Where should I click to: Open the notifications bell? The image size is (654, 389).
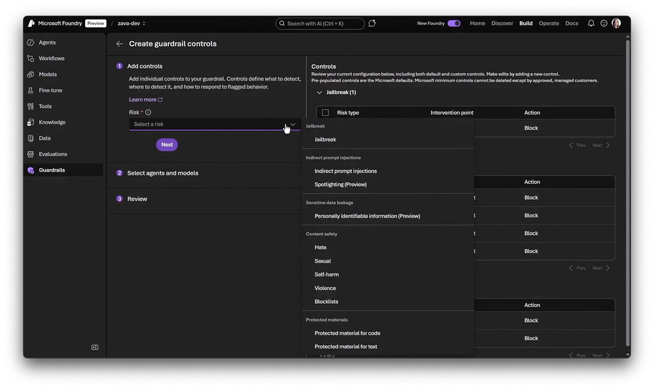pos(591,24)
